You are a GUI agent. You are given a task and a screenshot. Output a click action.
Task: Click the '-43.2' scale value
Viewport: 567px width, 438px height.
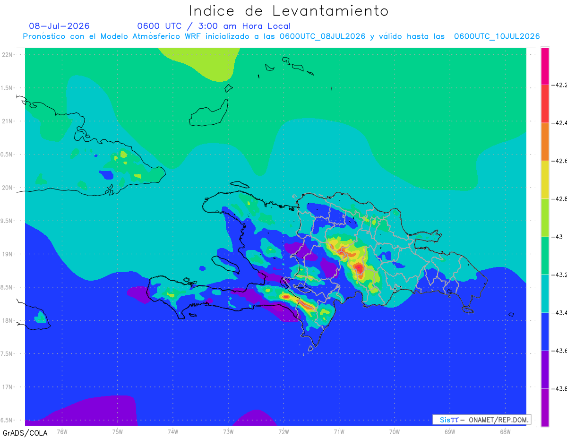coord(559,275)
